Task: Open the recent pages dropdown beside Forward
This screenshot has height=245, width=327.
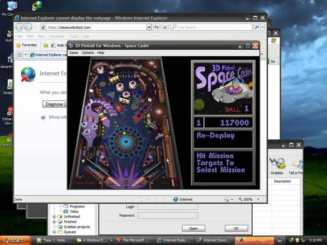Action: tap(35, 27)
